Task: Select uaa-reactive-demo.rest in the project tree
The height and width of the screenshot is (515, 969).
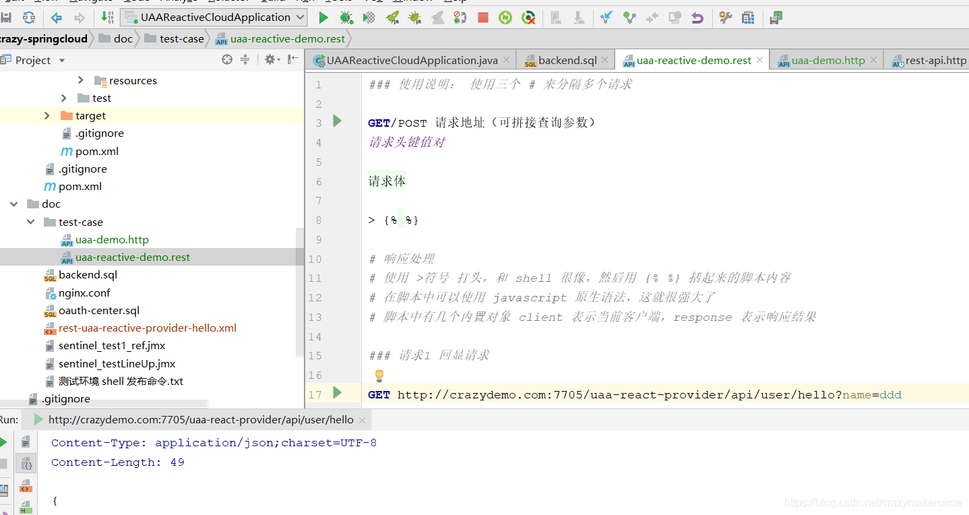Action: pyautogui.click(x=133, y=257)
